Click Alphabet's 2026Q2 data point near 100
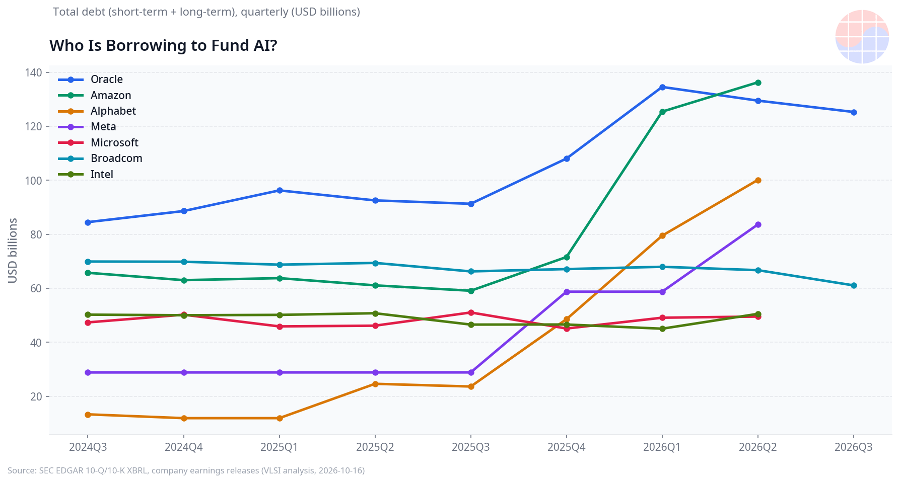 pos(758,180)
